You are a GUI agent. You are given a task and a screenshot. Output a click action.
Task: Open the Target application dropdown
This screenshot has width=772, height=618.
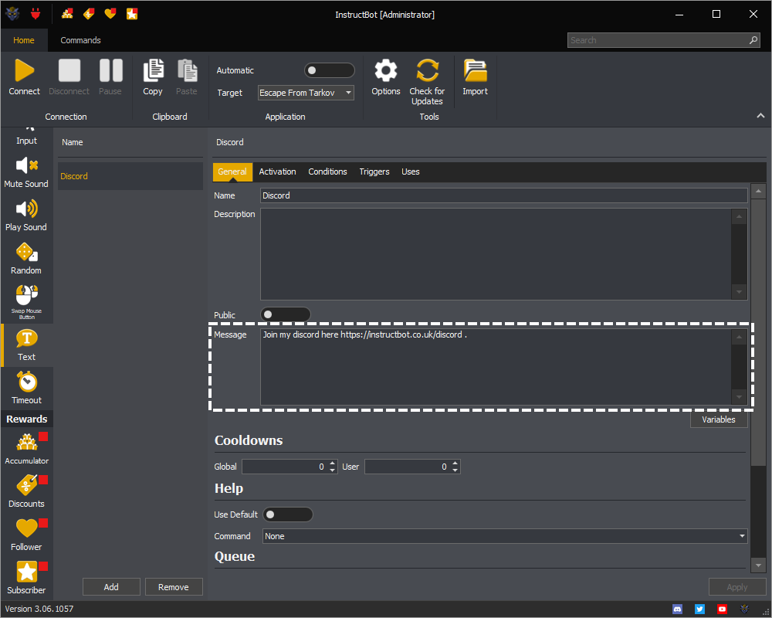pyautogui.click(x=306, y=93)
